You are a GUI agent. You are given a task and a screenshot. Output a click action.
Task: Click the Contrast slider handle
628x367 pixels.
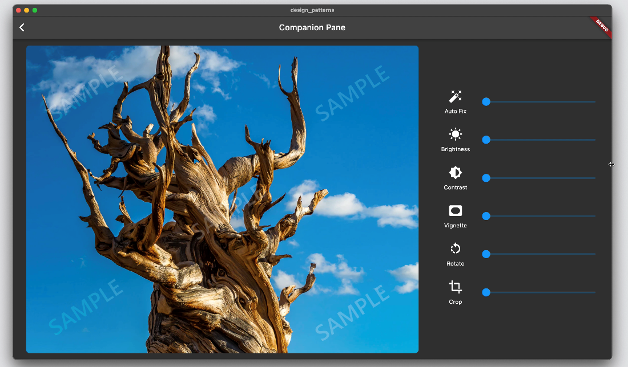coord(486,178)
